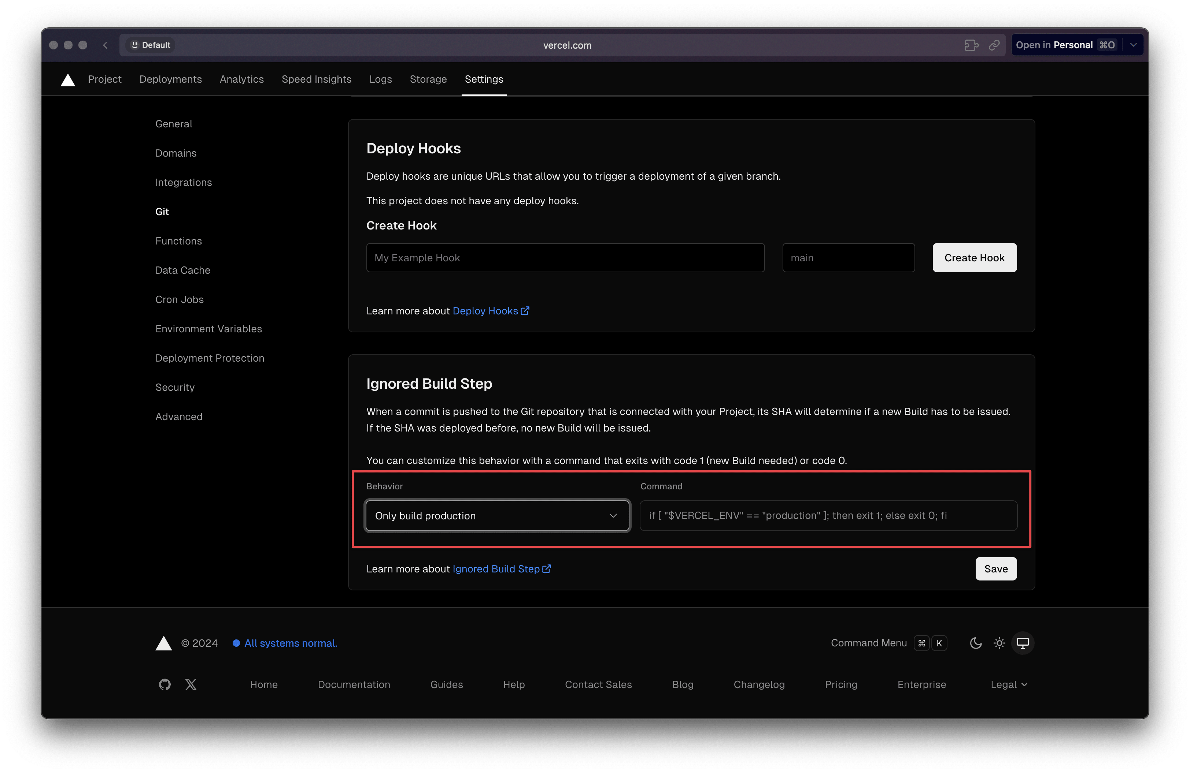The image size is (1190, 773).
Task: Open the Deploy Hooks documentation link
Action: [x=491, y=311]
